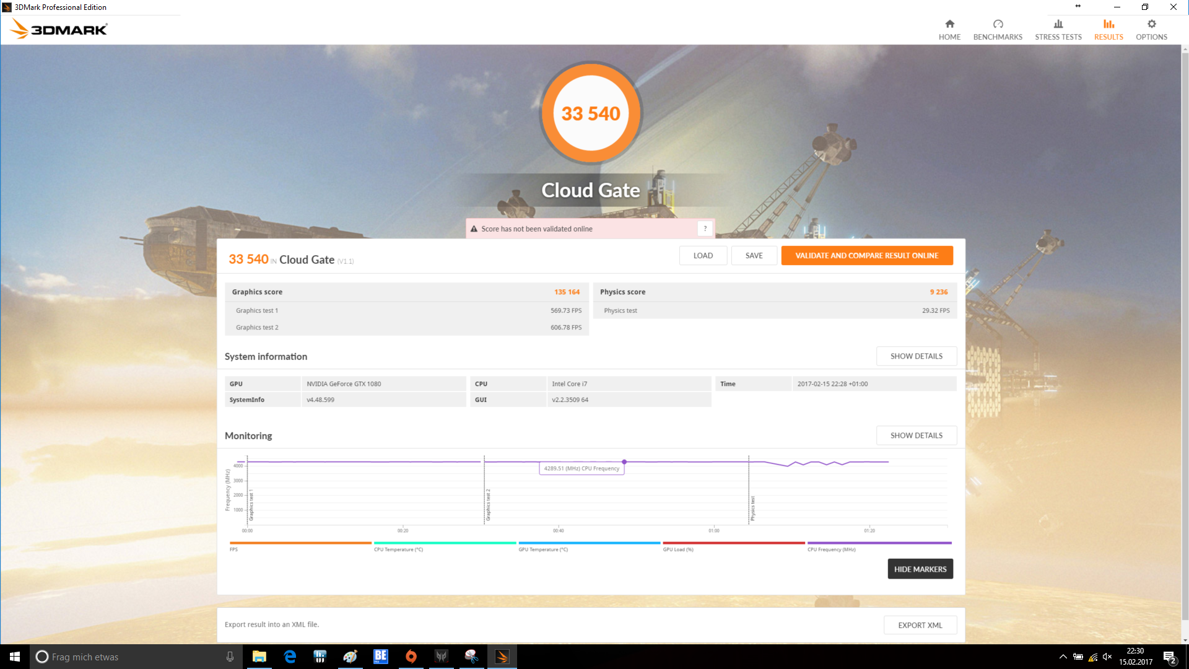Select the RESULTS tab

(x=1108, y=30)
